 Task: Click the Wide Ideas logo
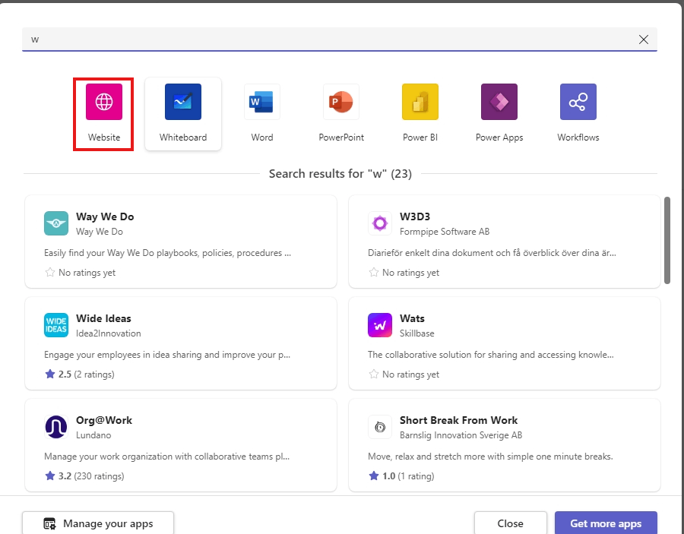(x=56, y=325)
